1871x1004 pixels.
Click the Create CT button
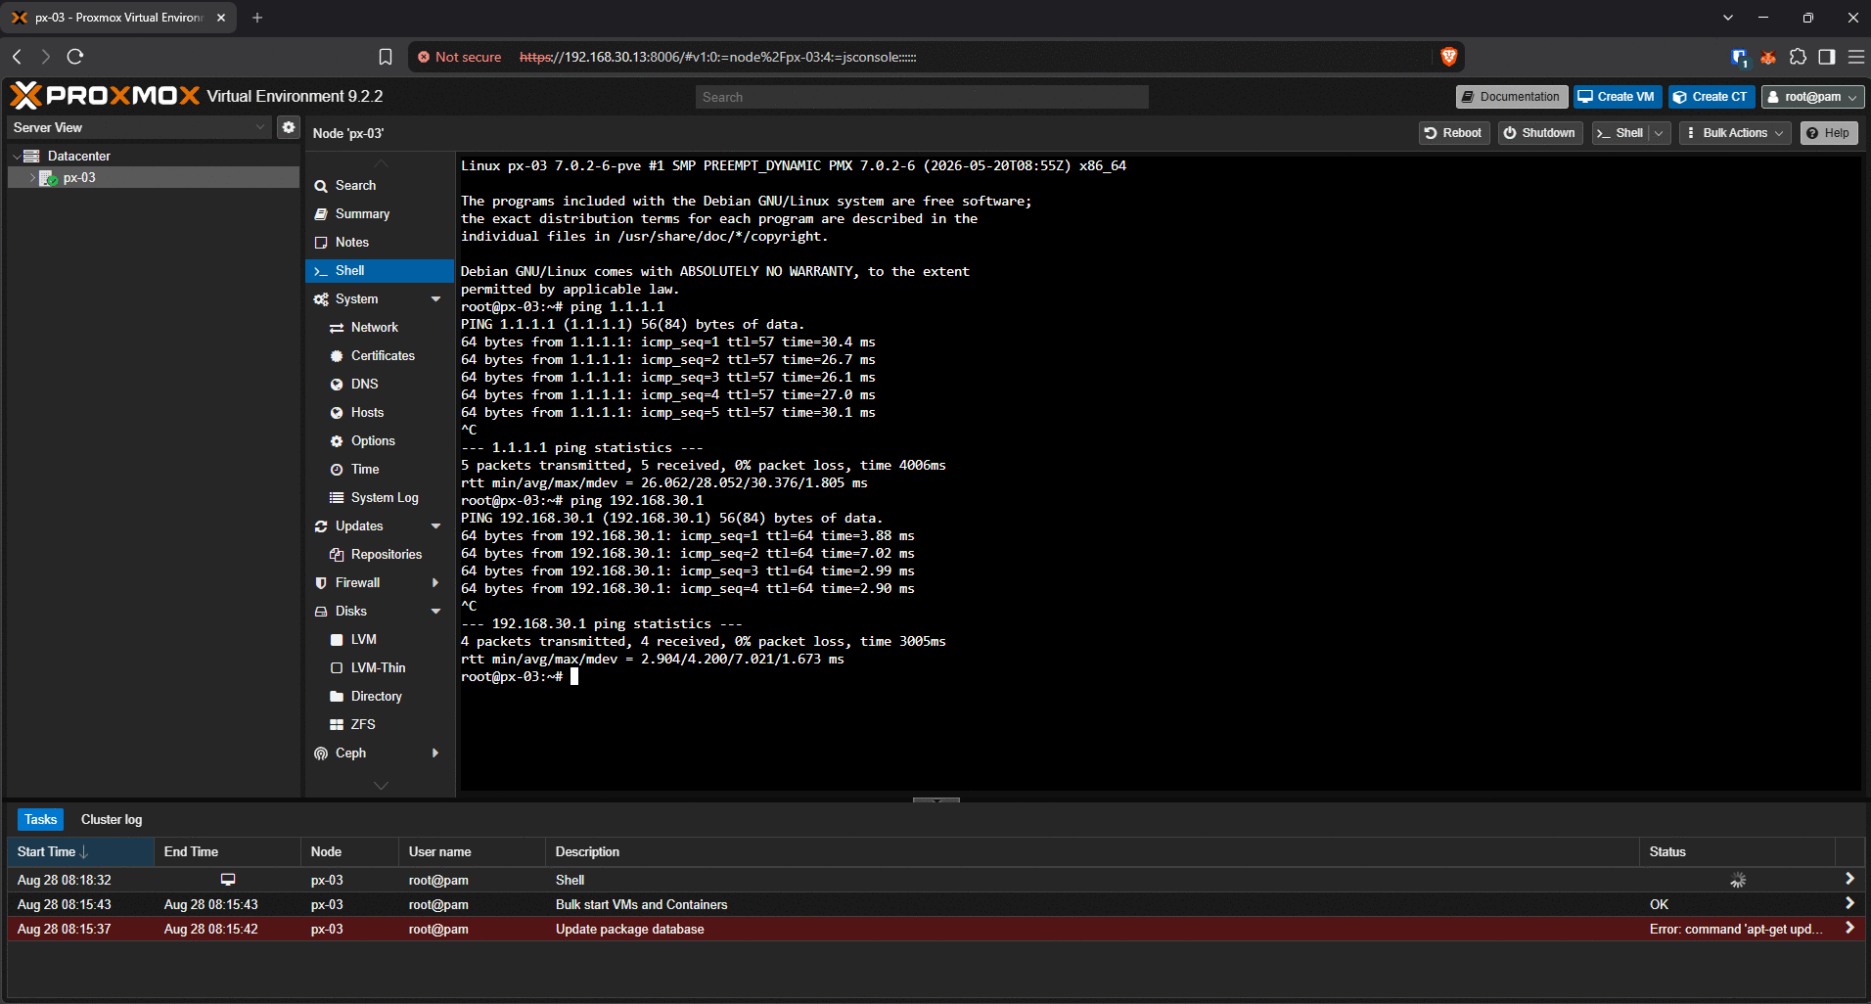point(1711,97)
